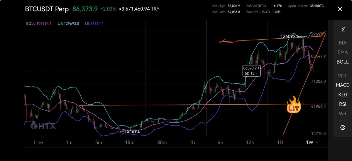Select the 15m timeframe
Image resolution: width=352 pixels, height=161 pixels.
click(130, 143)
